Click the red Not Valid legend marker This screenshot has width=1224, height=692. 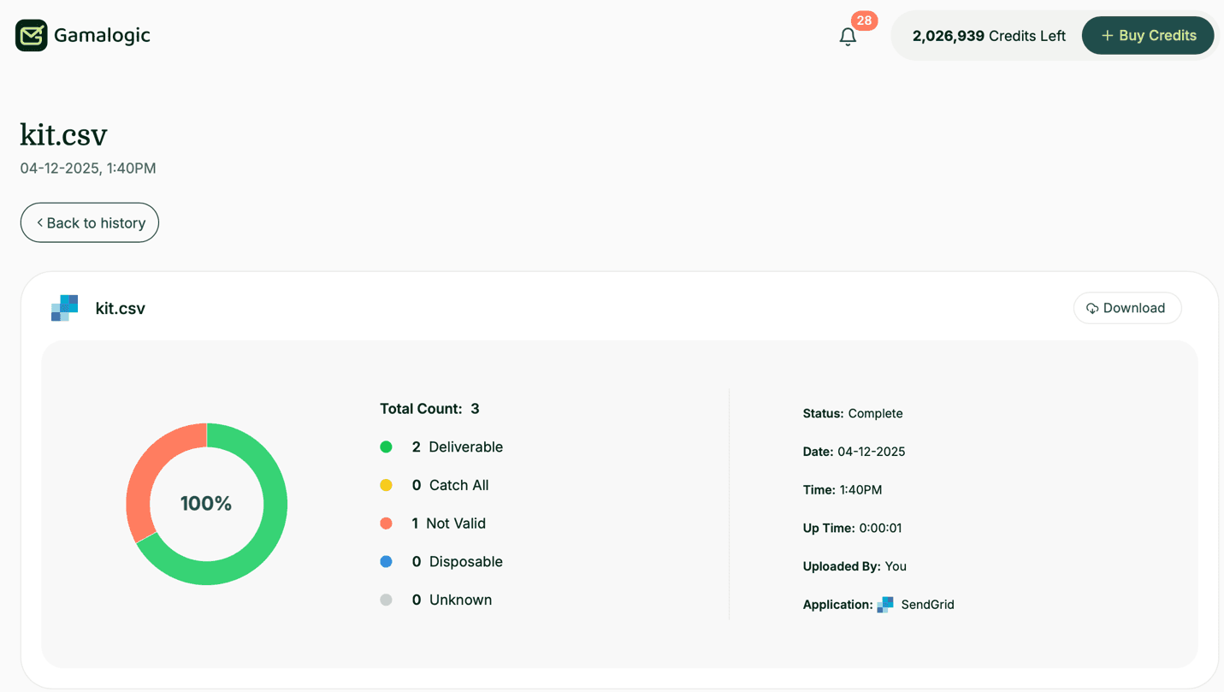(x=387, y=523)
